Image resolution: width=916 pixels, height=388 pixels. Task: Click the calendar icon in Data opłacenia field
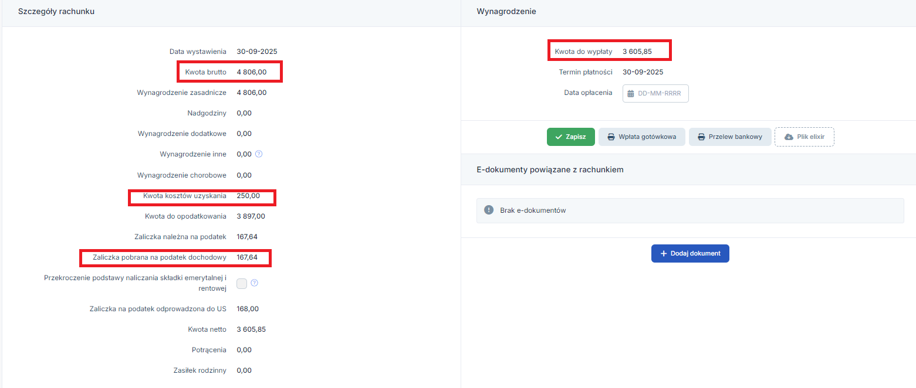click(631, 93)
